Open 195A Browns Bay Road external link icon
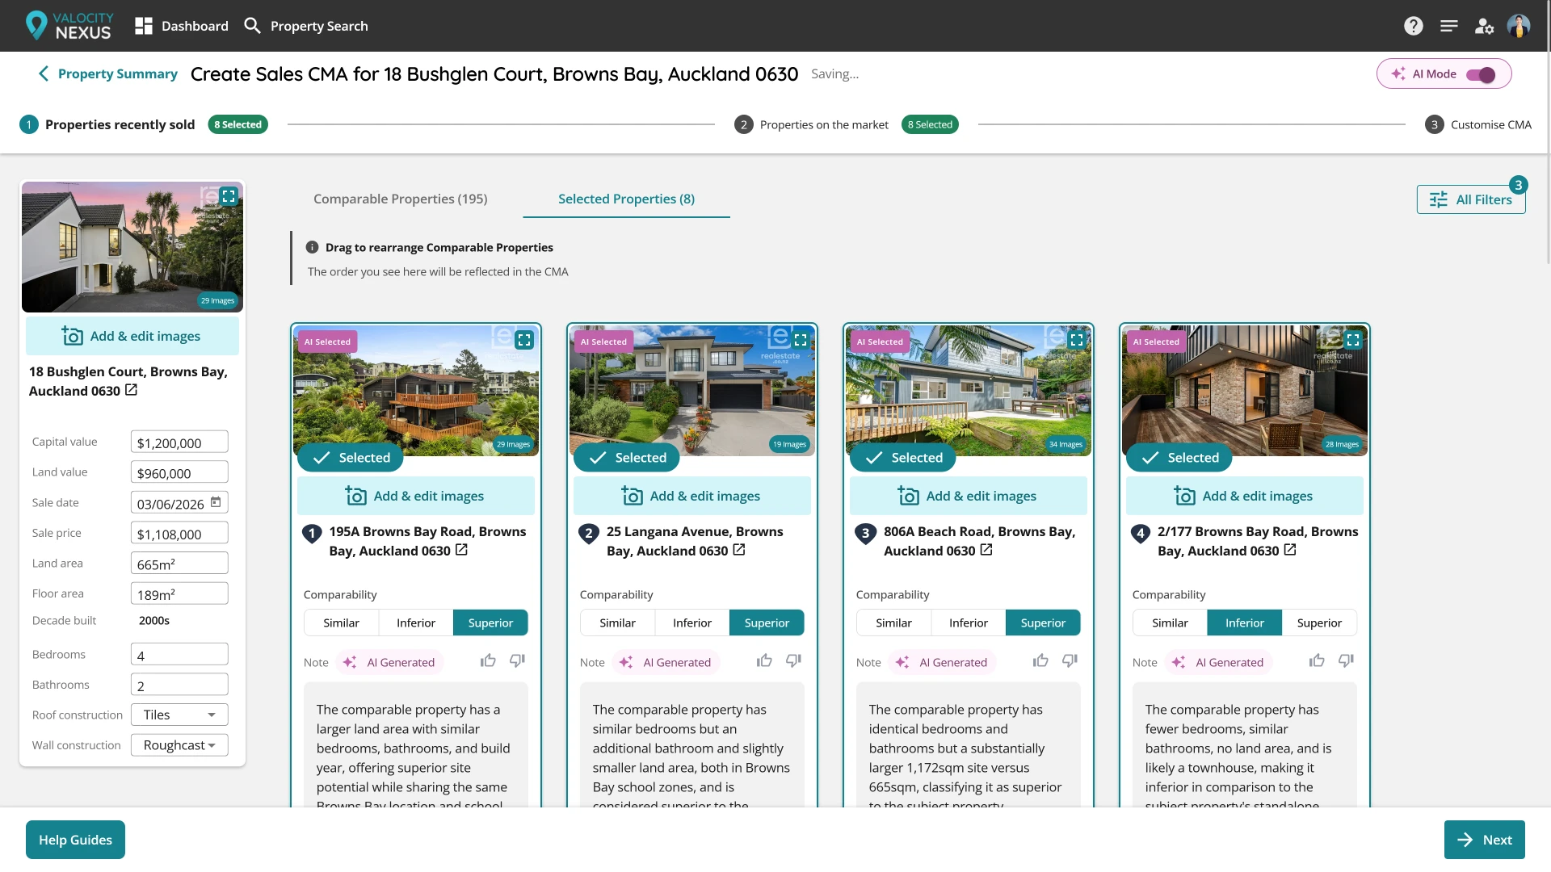1551x872 pixels. [x=461, y=550]
